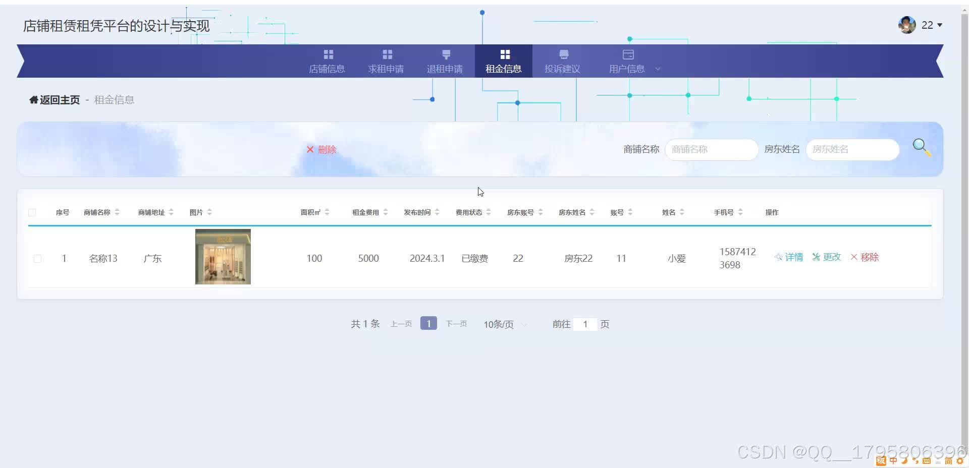Screen dimensions: 969x468
Task: Sort by 房东姓名 column arrows
Action: point(592,212)
